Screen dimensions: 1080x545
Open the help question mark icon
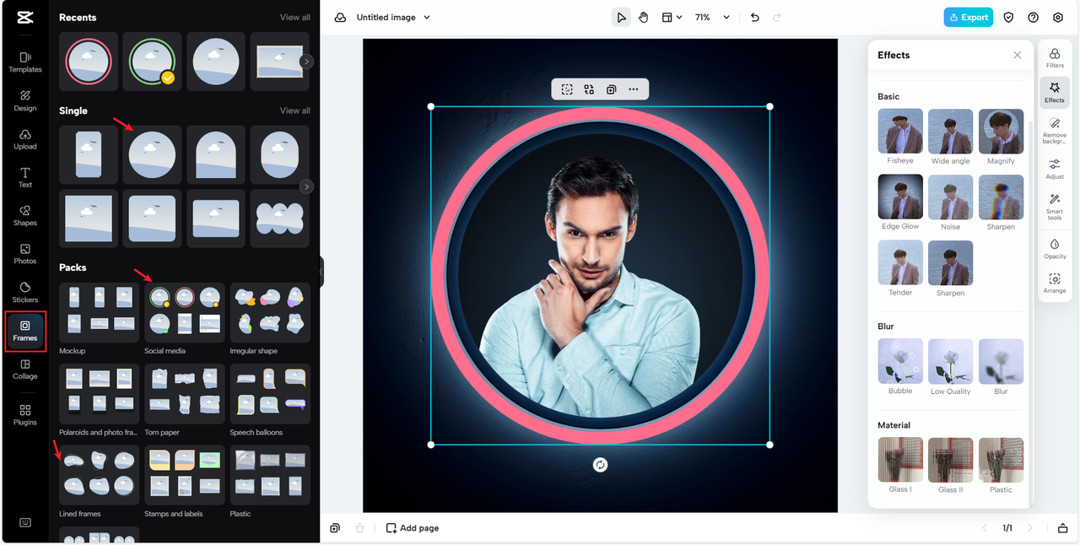[x=1033, y=17]
